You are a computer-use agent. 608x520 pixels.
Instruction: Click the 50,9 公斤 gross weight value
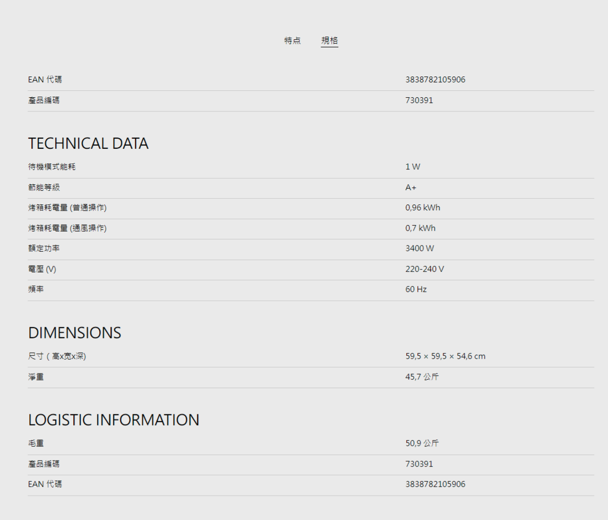(422, 444)
